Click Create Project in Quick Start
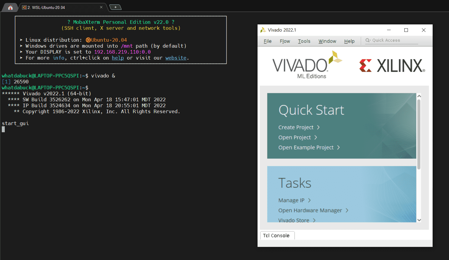The width and height of the screenshot is (449, 260). point(296,127)
